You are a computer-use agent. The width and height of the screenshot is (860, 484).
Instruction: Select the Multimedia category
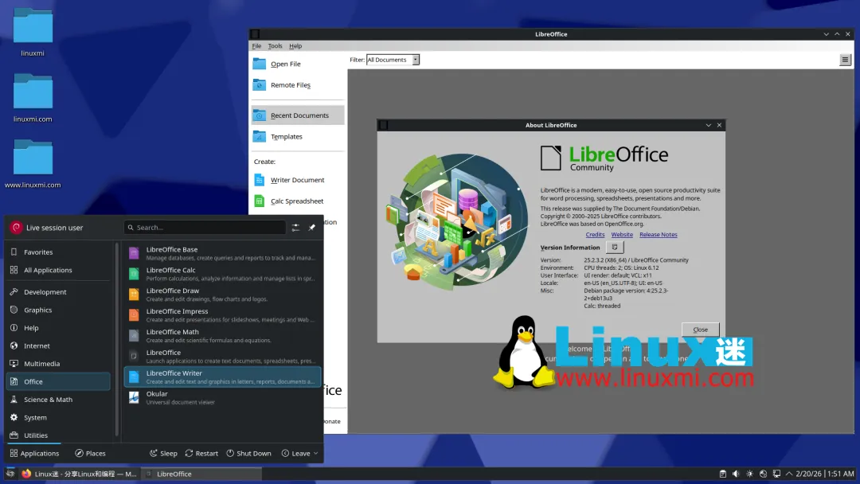pos(58,364)
